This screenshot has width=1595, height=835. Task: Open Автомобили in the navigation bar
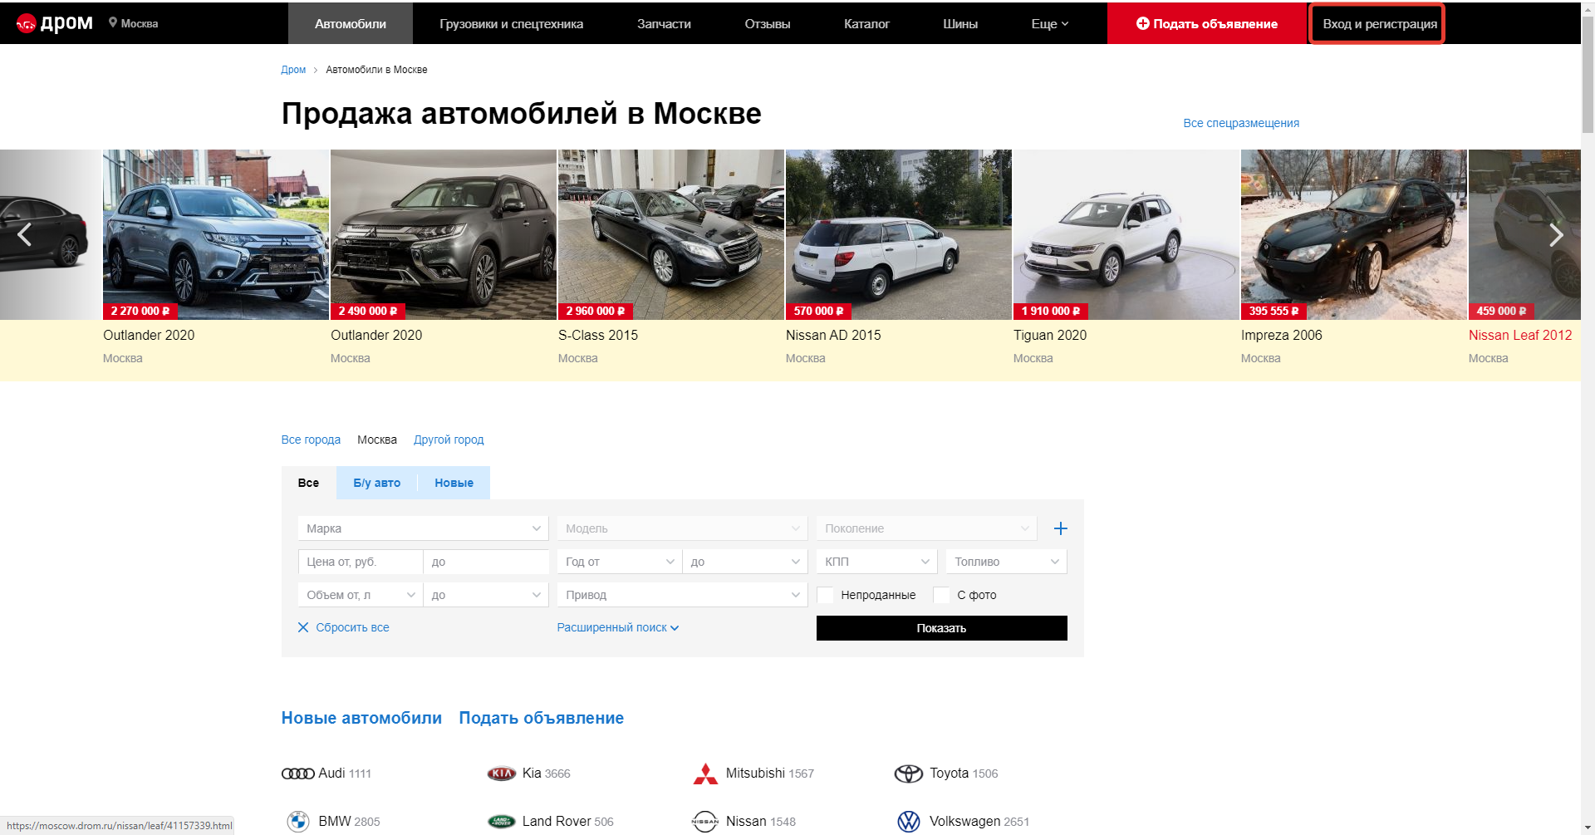point(351,23)
